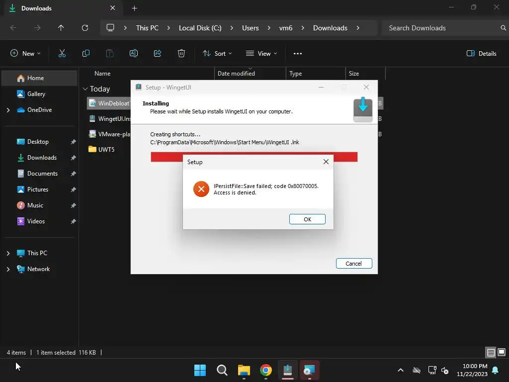Open a new Explorer tab
This screenshot has height=382, width=509.
(x=134, y=8)
